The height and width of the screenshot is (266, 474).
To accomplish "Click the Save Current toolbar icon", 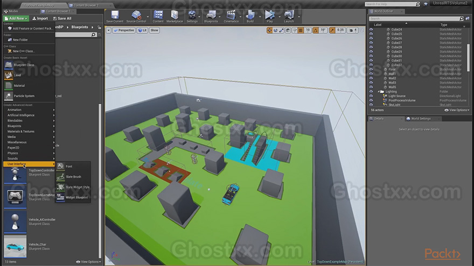I will tap(115, 15).
